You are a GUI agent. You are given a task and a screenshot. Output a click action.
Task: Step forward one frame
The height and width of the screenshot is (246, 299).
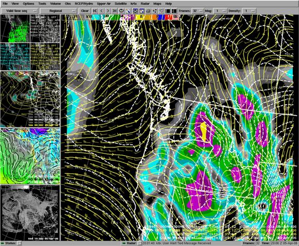108,11
